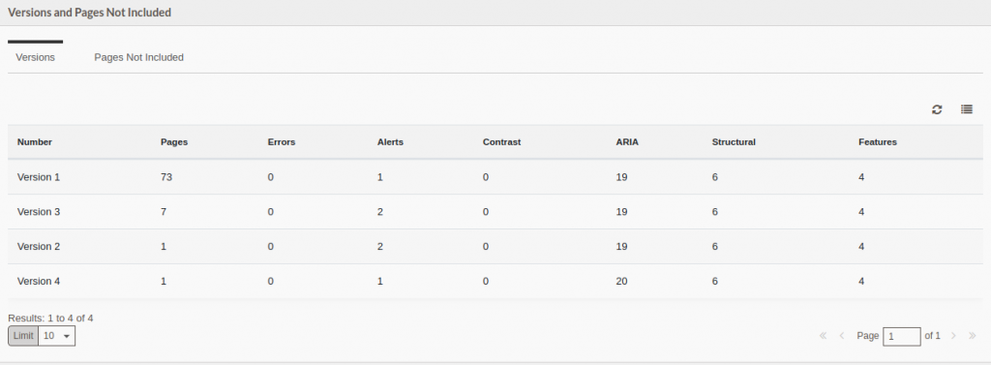Screen dimensions: 991x365
Task: Refresh the versions table
Action: 937,109
